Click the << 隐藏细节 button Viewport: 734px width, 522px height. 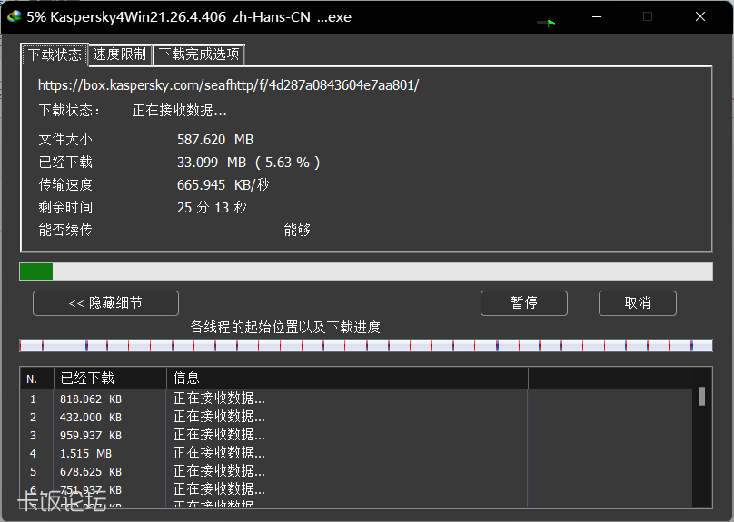[x=105, y=303]
